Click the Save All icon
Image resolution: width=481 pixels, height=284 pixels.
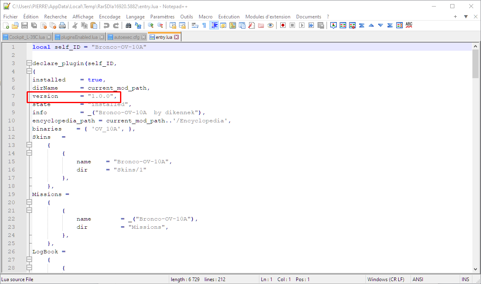click(x=34, y=25)
